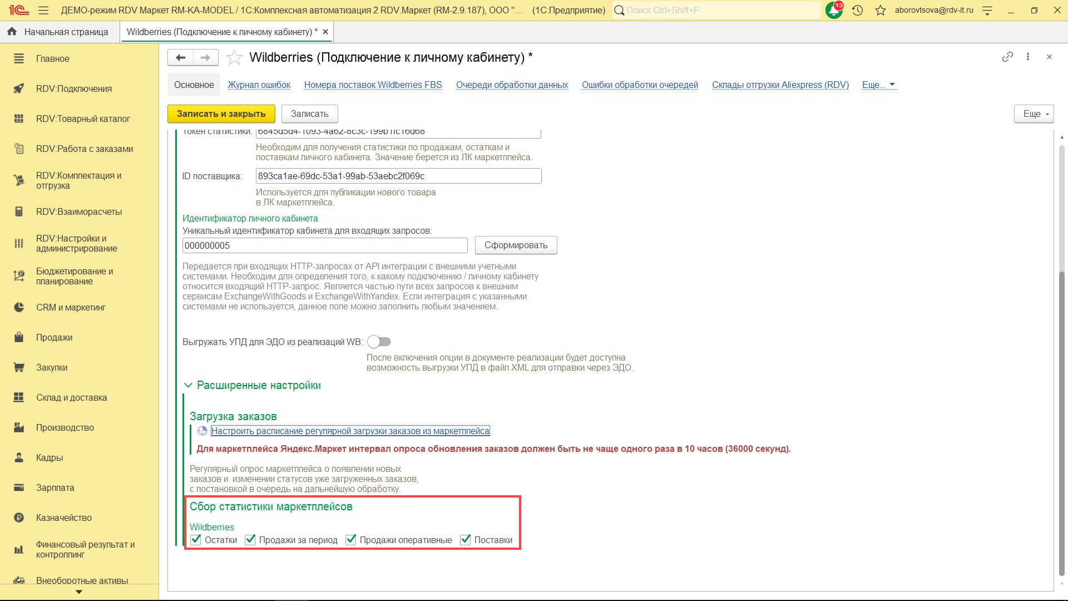Screen dimensions: 1068x601
Task: Add page to favorites star icon
Action: point(235,57)
